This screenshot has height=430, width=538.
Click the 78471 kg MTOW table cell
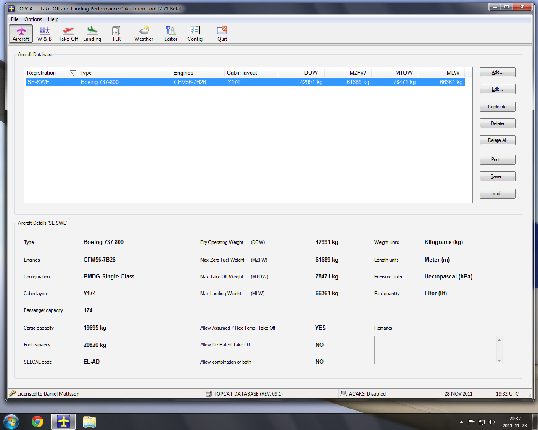pos(404,82)
